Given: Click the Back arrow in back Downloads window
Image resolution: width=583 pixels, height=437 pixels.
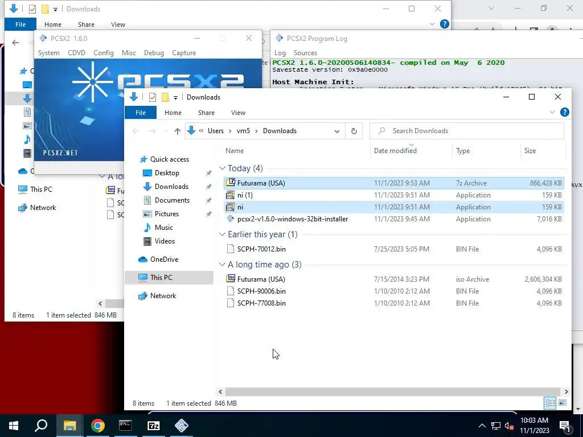Looking at the screenshot, I should (15, 43).
